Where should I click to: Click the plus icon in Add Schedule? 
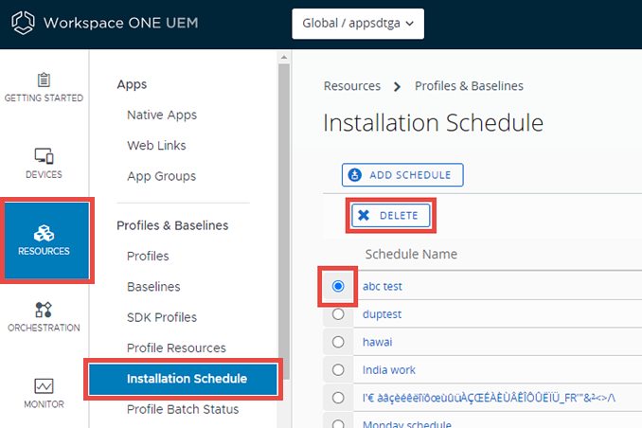click(x=354, y=175)
